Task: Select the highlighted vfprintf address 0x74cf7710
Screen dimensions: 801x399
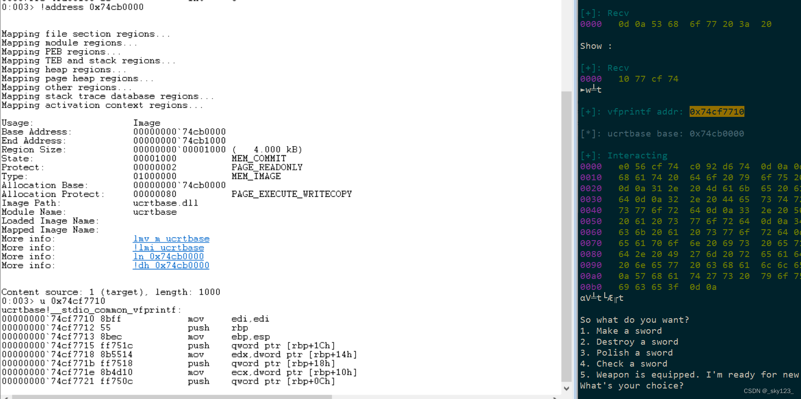Action: coord(717,112)
